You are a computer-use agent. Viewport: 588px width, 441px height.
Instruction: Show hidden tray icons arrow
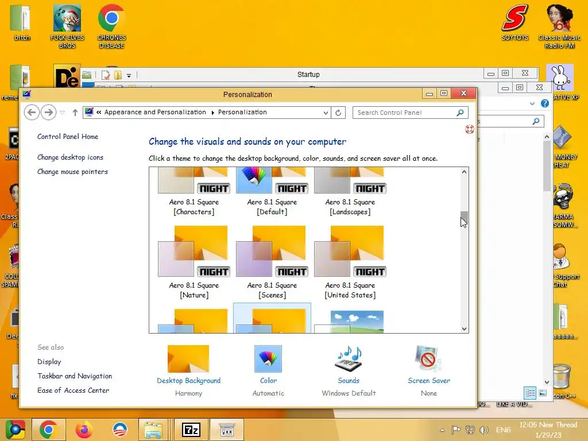(x=443, y=430)
